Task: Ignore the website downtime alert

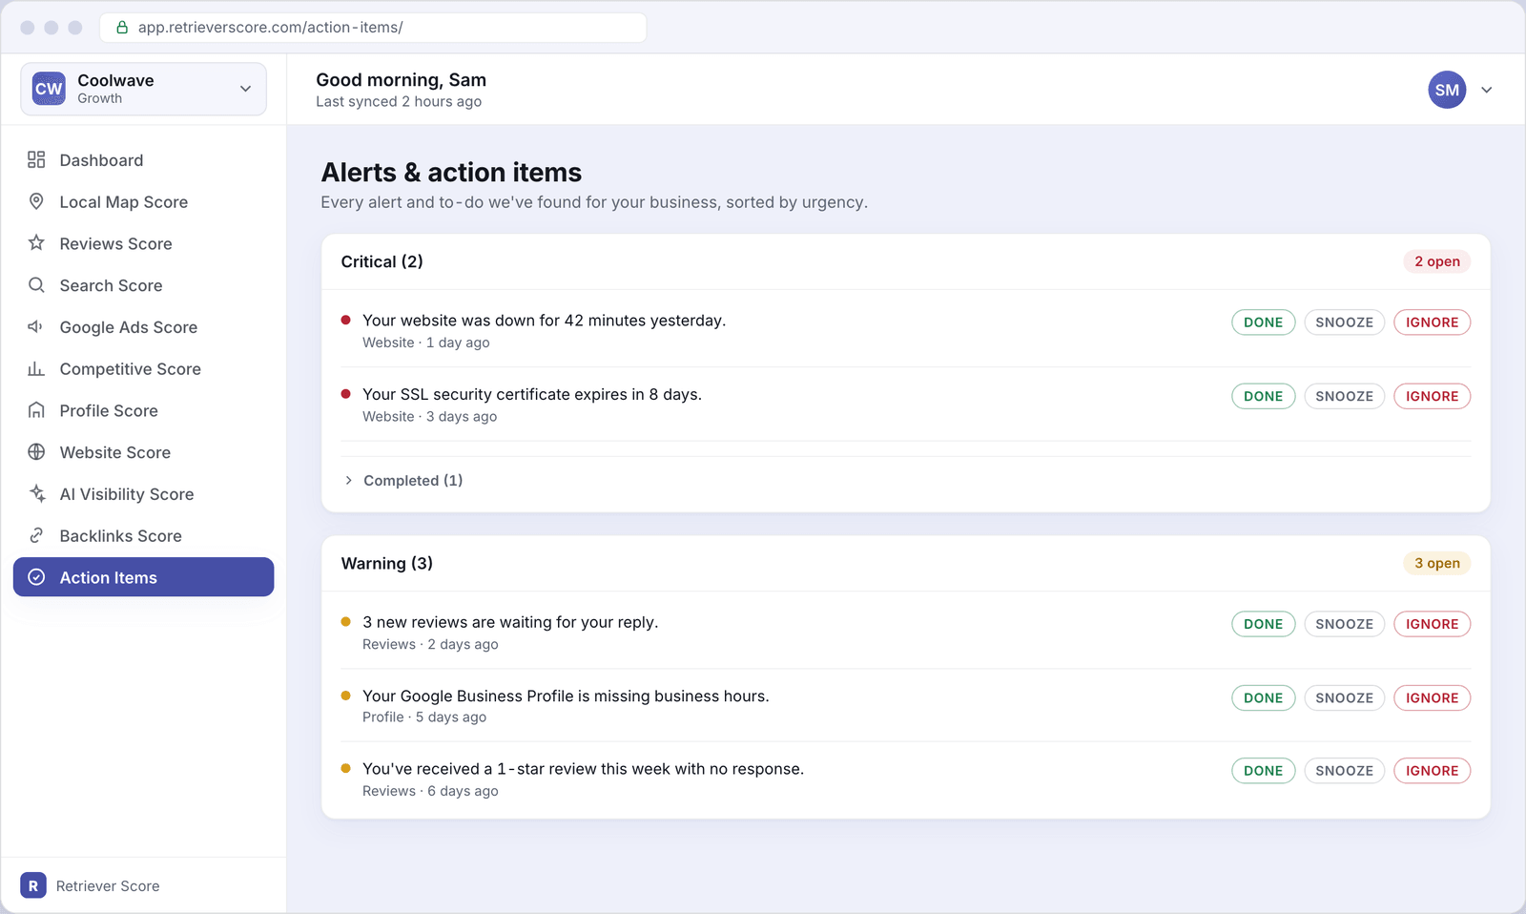Action: pos(1432,322)
